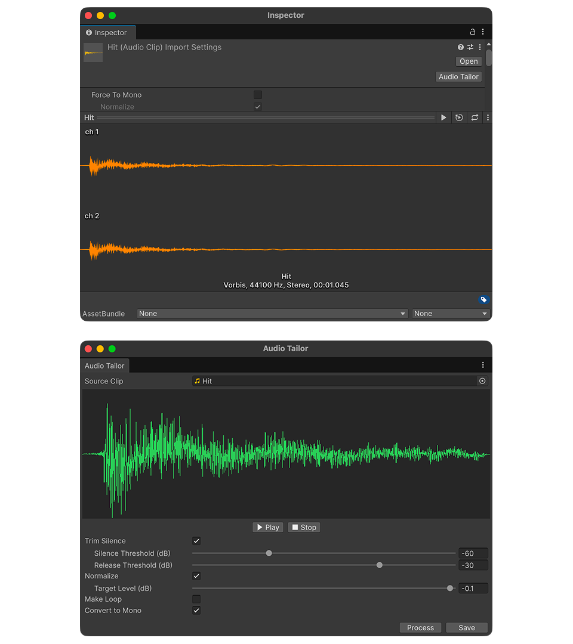Click the 'Release Threshold (dB)' label

point(133,565)
